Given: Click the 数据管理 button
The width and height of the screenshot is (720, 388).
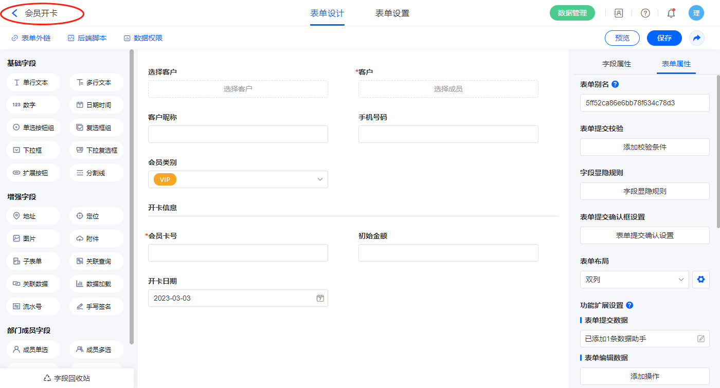Looking at the screenshot, I should click(572, 13).
